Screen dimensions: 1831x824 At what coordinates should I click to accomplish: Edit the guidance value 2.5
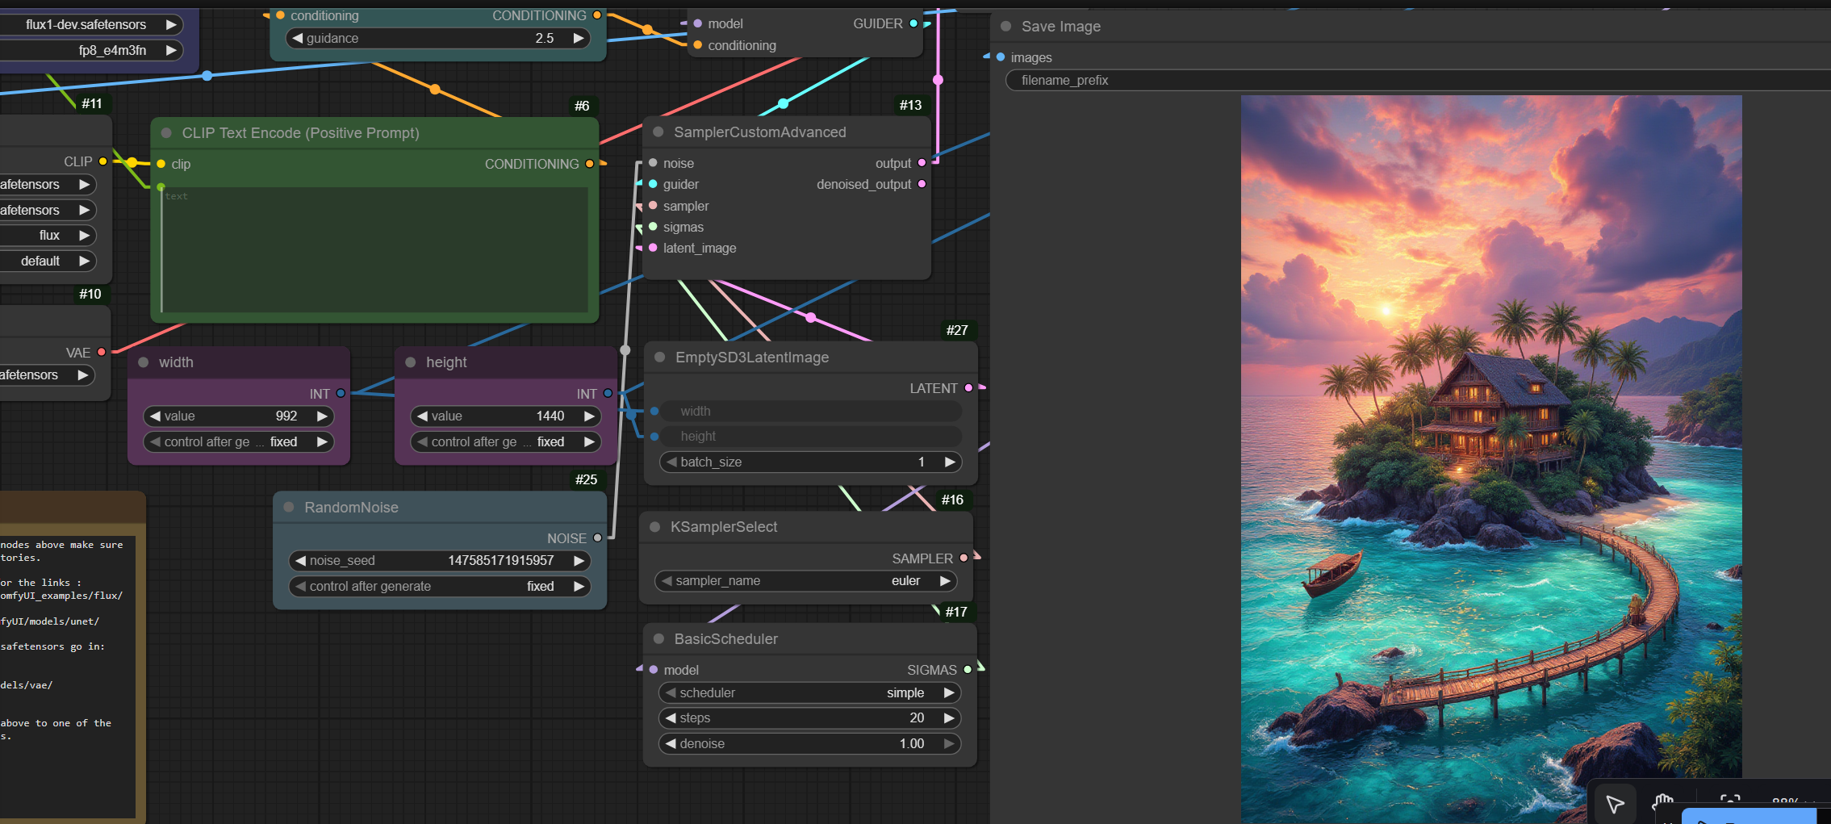pyautogui.click(x=545, y=38)
